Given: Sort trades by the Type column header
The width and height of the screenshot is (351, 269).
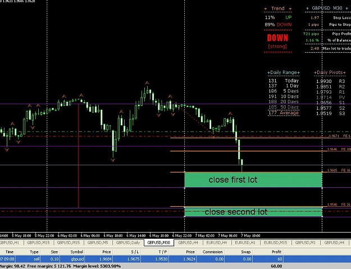Looking at the screenshot, I should click(34, 252).
